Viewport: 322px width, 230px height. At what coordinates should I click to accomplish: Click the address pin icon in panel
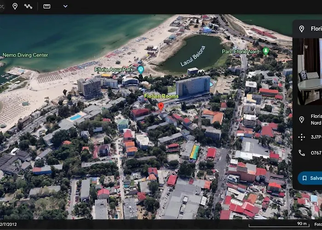(302, 120)
